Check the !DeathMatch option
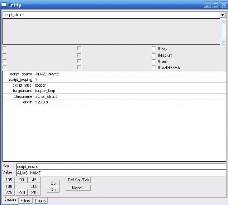 tap(154, 68)
